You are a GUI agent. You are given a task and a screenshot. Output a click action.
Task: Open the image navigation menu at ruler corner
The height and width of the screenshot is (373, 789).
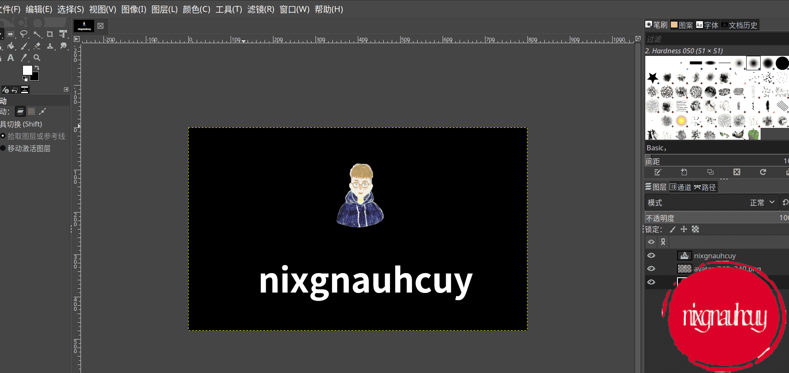(x=77, y=39)
